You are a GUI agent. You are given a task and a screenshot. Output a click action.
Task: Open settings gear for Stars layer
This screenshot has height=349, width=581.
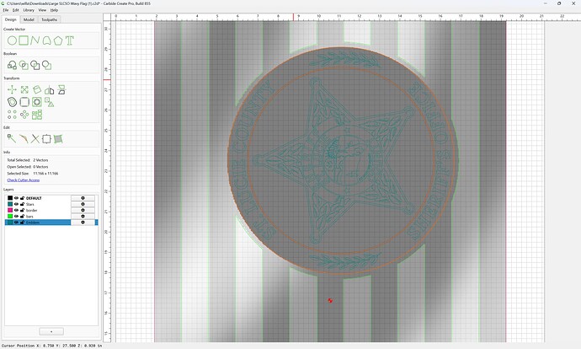click(x=83, y=204)
